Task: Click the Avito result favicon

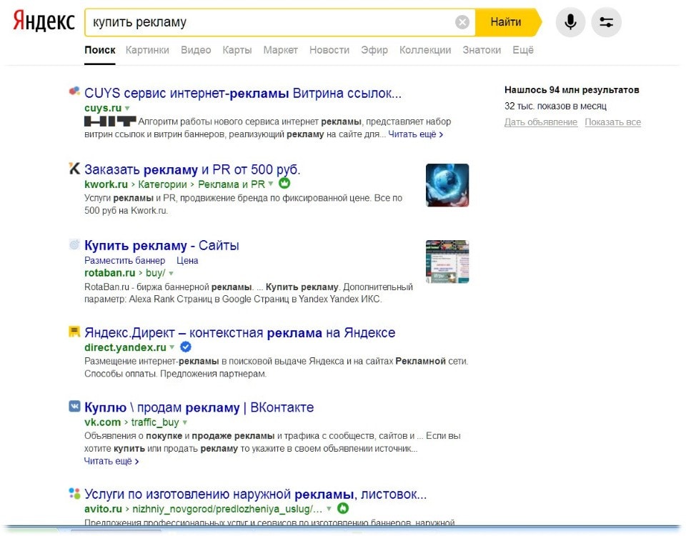Action: (x=74, y=493)
